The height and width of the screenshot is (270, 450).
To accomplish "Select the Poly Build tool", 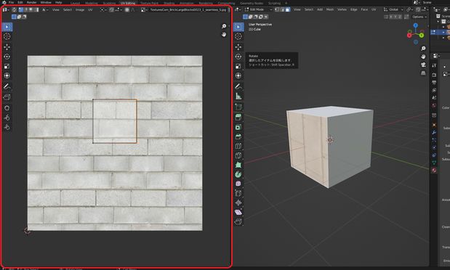I will [238, 165].
